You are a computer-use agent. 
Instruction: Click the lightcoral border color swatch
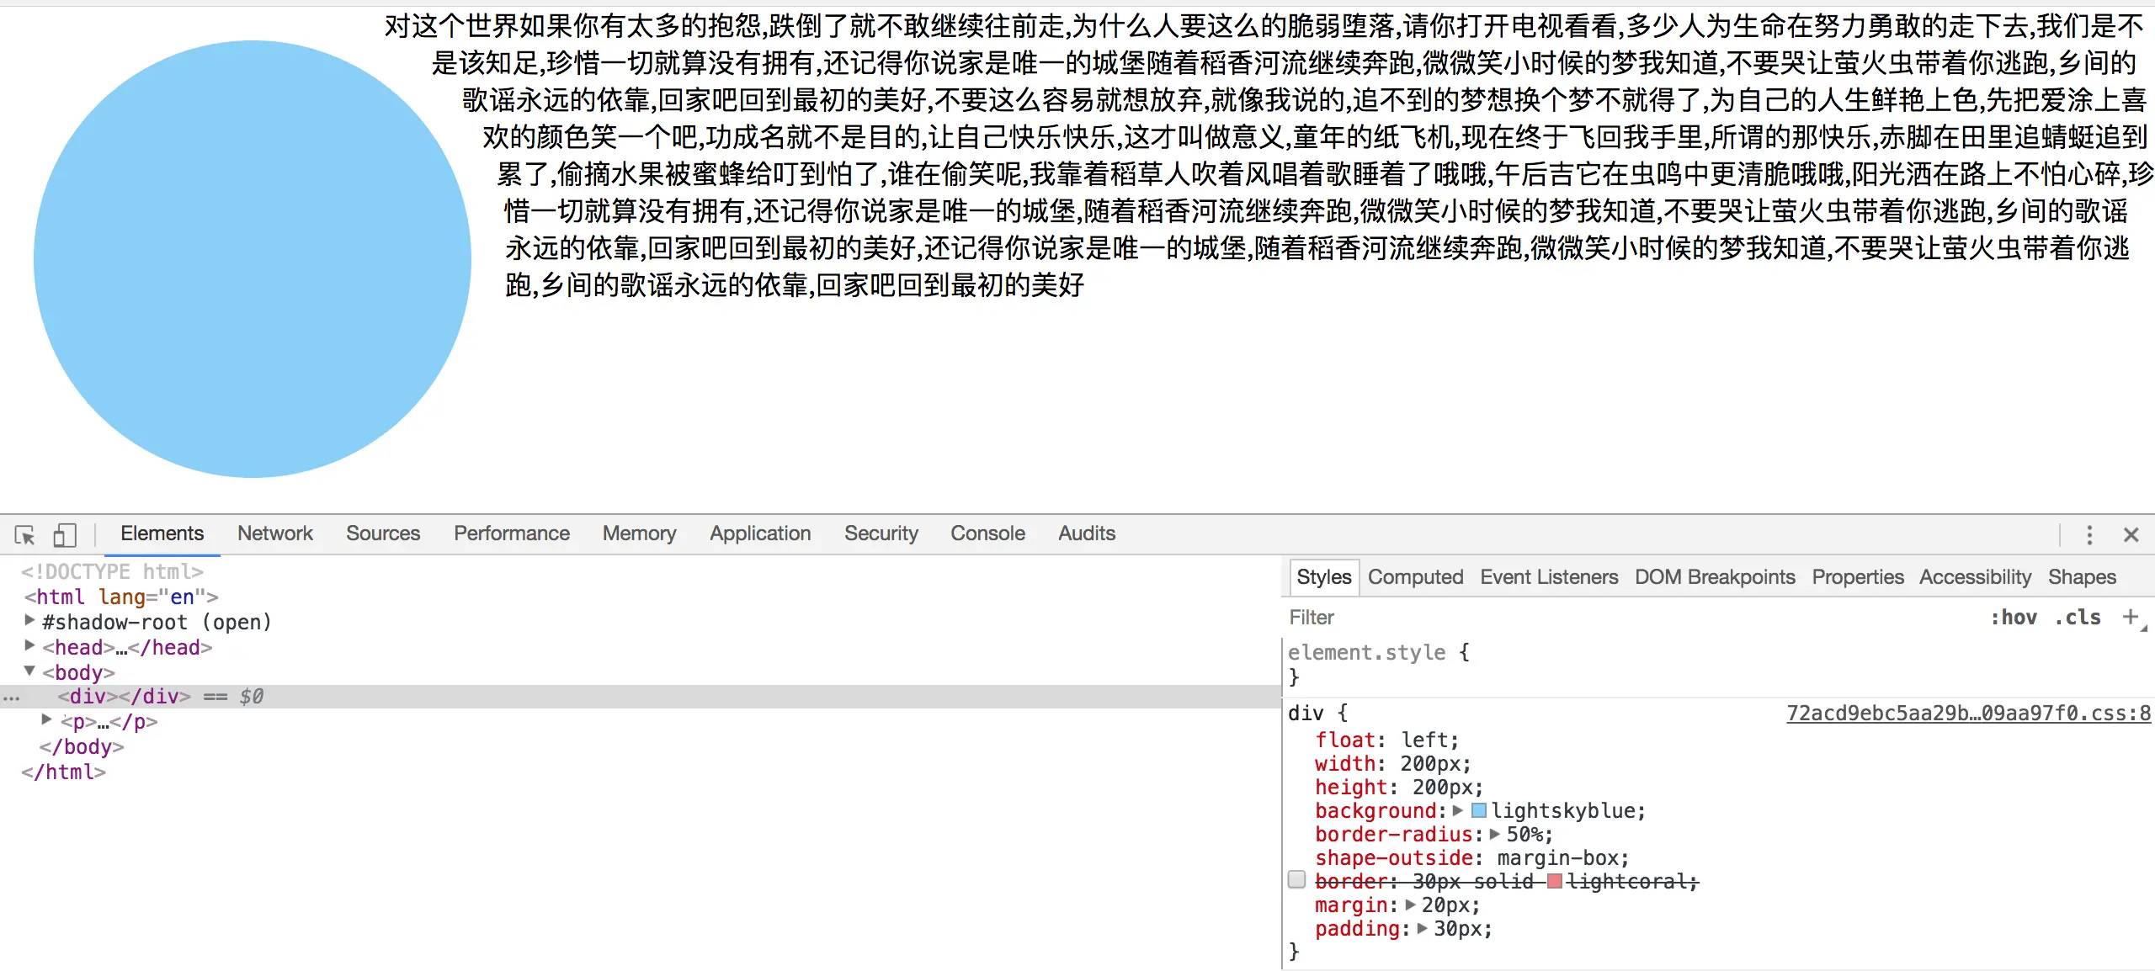point(1554,882)
